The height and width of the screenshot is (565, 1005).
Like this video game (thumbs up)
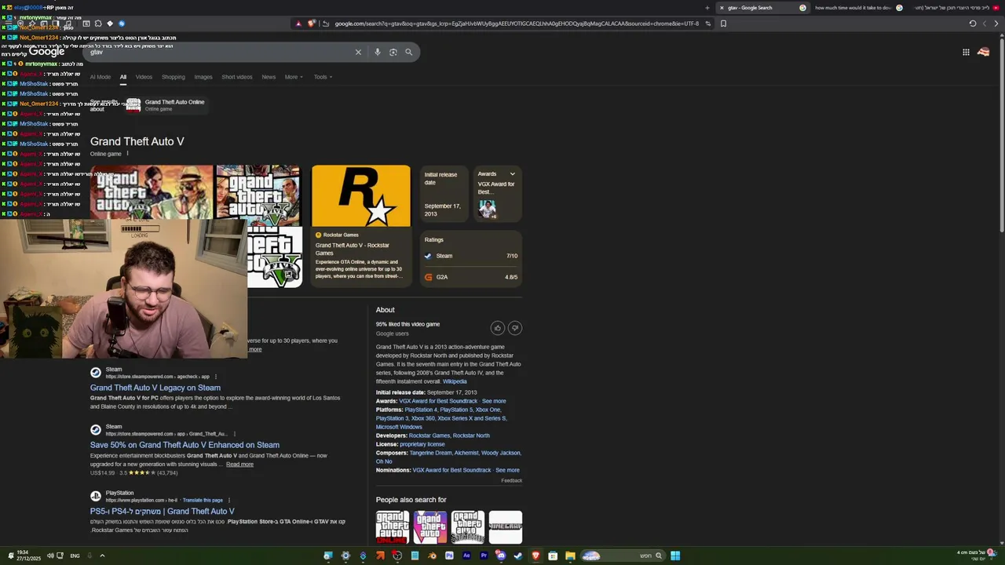click(x=497, y=327)
